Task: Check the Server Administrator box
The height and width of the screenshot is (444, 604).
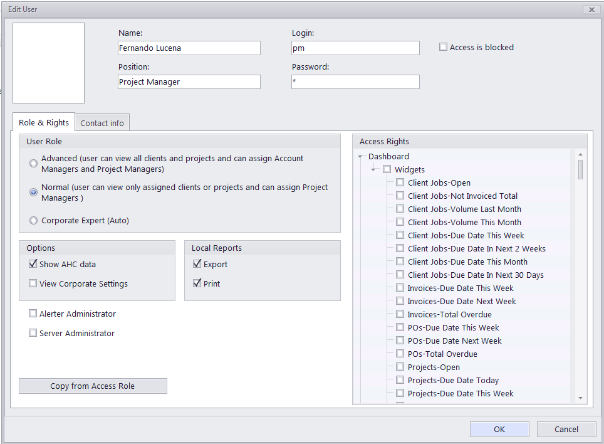Action: point(33,332)
